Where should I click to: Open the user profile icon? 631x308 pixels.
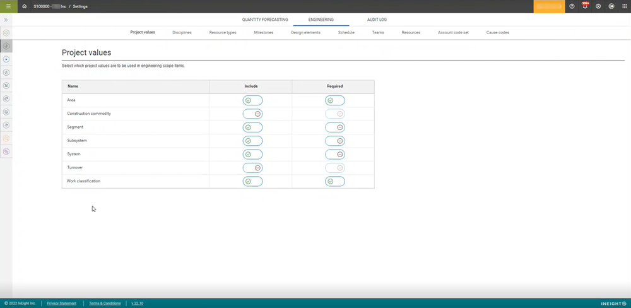[x=598, y=6]
